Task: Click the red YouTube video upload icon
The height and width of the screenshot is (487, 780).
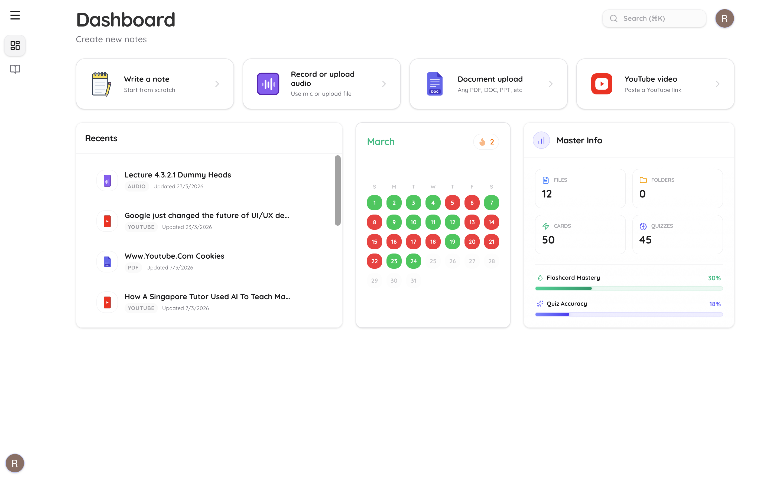Action: [x=602, y=84]
